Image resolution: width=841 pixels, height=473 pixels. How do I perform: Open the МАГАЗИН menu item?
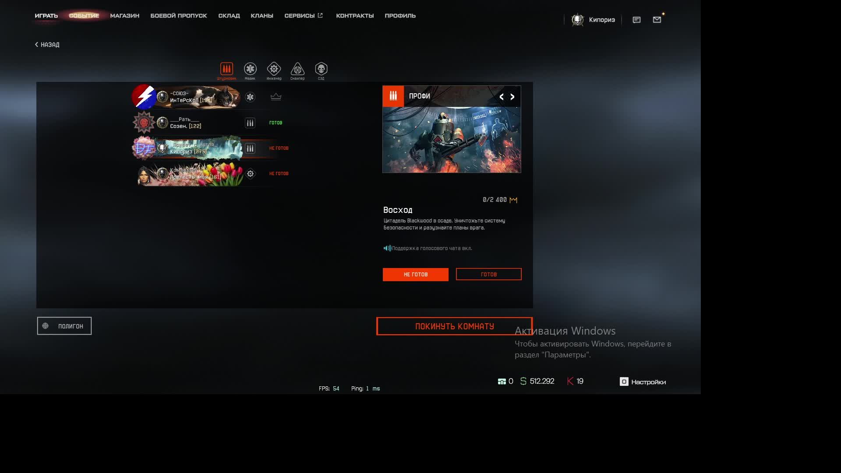[125, 15]
